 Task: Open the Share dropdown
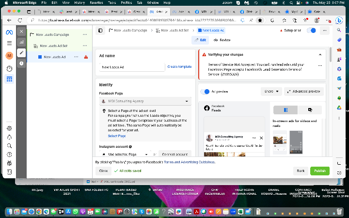coord(271,92)
